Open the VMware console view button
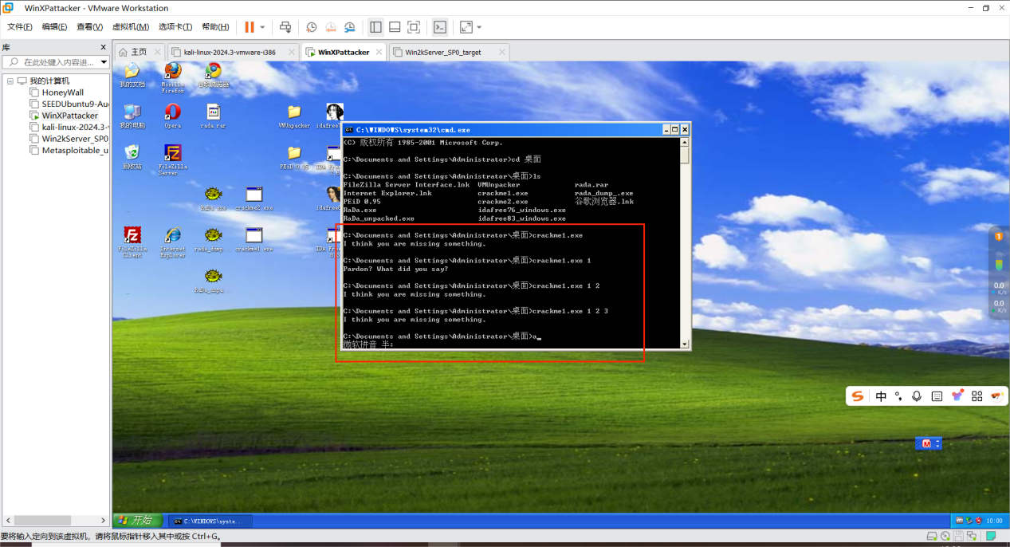 click(x=440, y=27)
